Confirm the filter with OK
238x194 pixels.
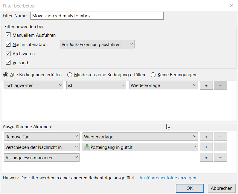[190, 188]
